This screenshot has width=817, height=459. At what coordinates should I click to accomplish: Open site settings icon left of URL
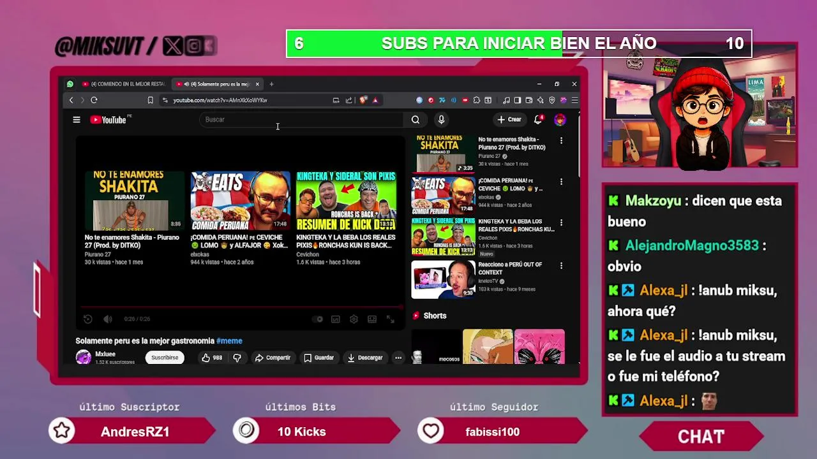[165, 100]
